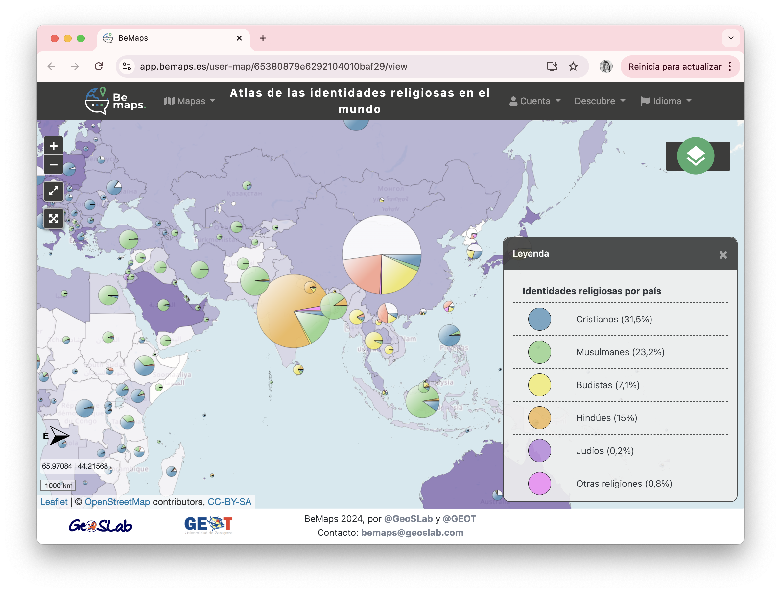Zoom in on the map

tap(53, 146)
